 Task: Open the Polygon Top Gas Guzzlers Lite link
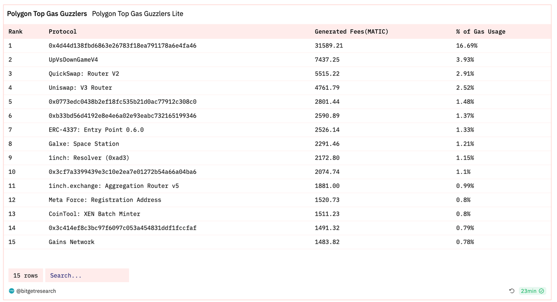138,14
